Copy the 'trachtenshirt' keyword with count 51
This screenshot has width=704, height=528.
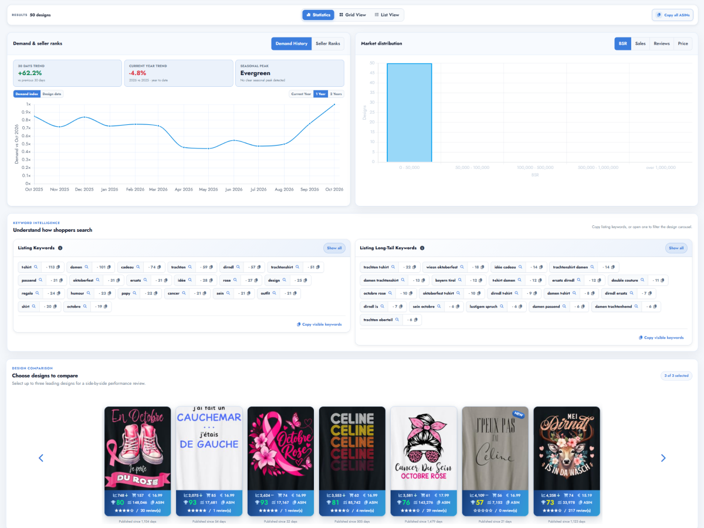tap(319, 267)
